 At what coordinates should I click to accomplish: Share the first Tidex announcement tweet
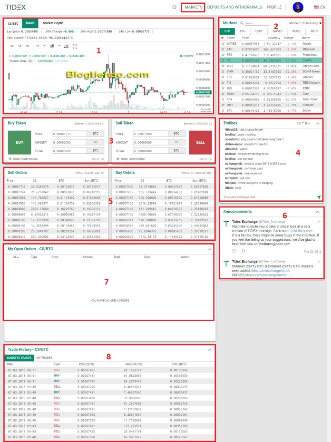coord(243,251)
